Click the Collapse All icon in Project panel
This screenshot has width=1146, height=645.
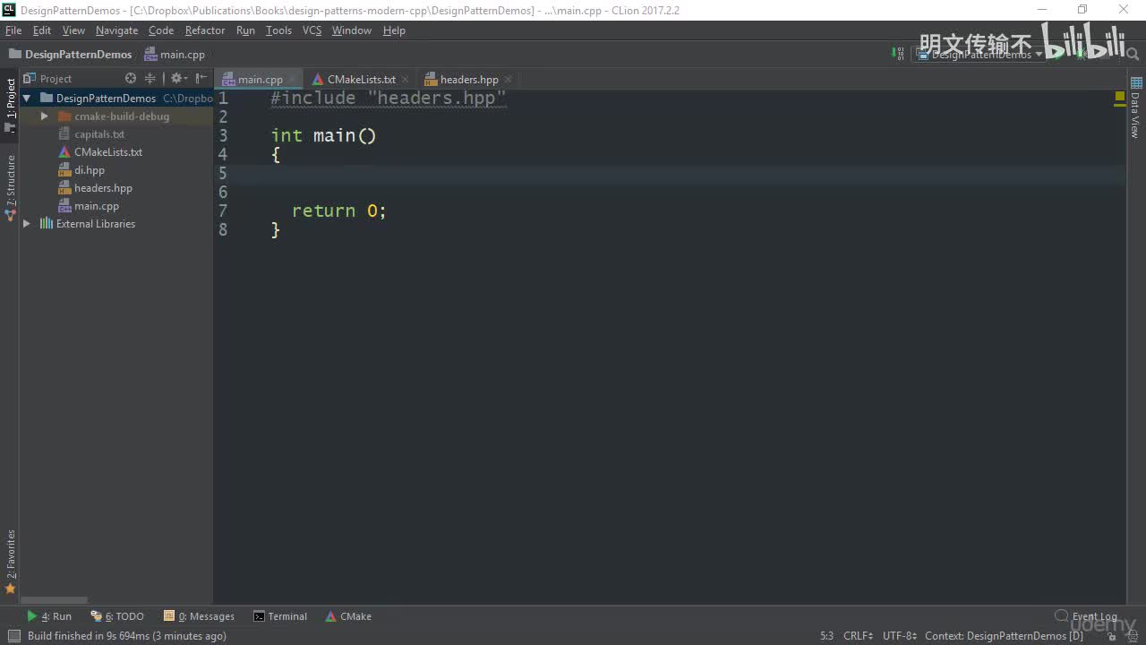pyautogui.click(x=150, y=79)
